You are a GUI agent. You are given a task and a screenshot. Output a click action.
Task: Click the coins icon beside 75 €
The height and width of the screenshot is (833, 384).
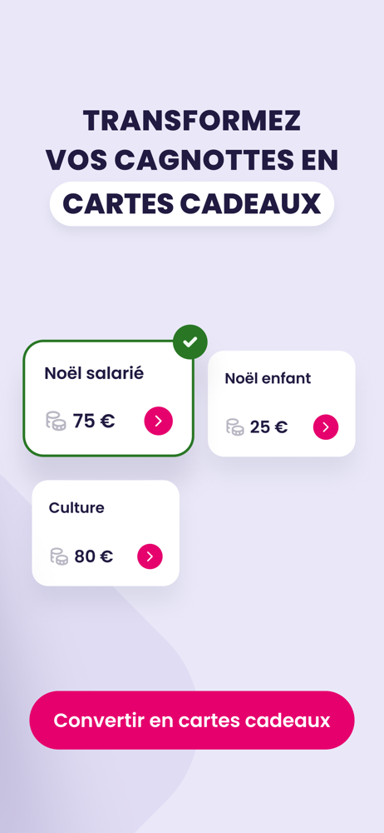tap(56, 421)
